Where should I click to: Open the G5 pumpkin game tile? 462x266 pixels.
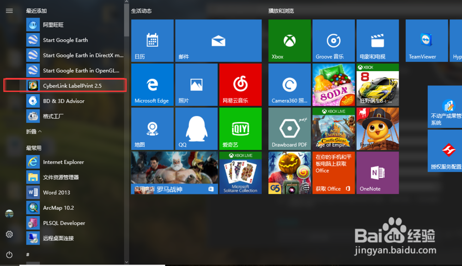[290, 173]
